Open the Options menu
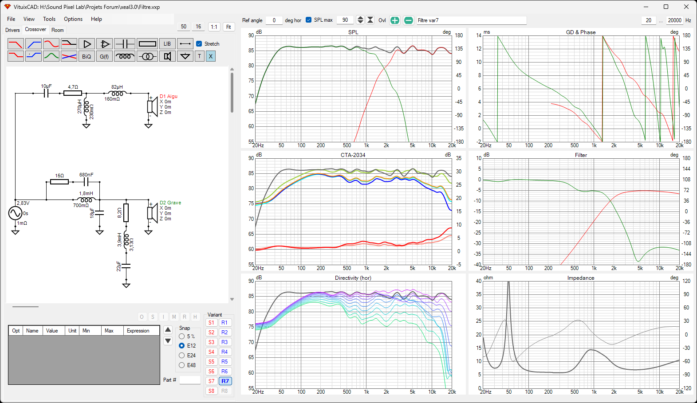 [x=73, y=19]
